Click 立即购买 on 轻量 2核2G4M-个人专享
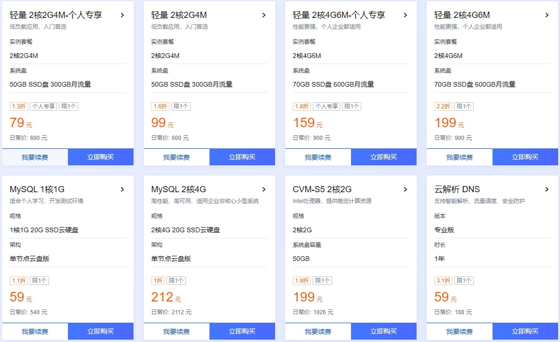The width and height of the screenshot is (560, 342). pyautogui.click(x=100, y=157)
